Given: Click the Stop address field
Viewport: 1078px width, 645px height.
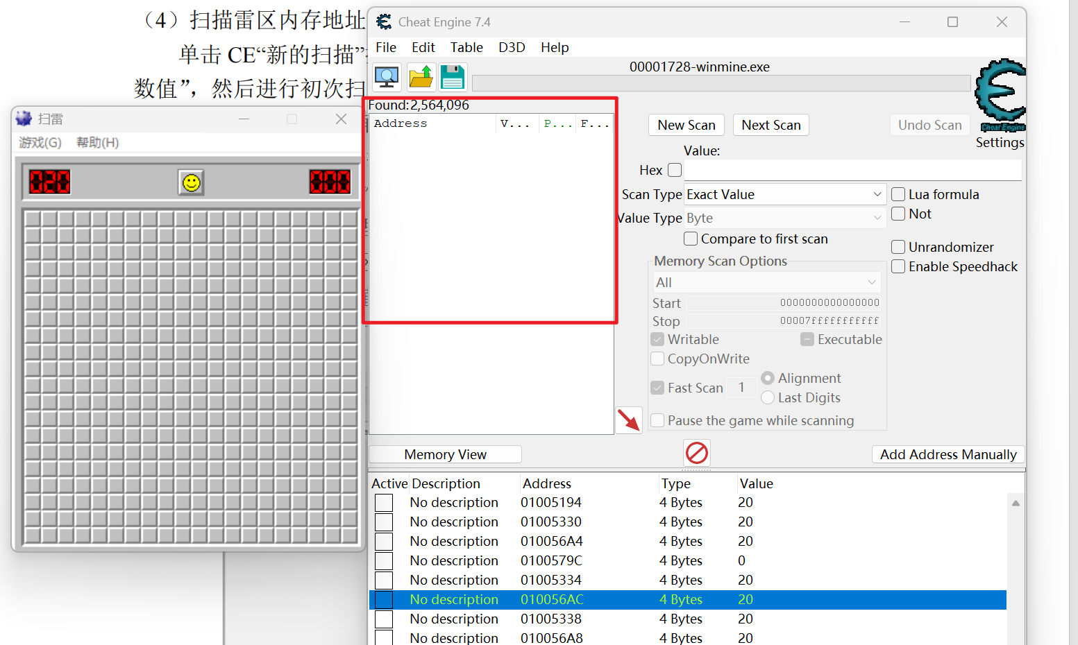Looking at the screenshot, I should [784, 321].
